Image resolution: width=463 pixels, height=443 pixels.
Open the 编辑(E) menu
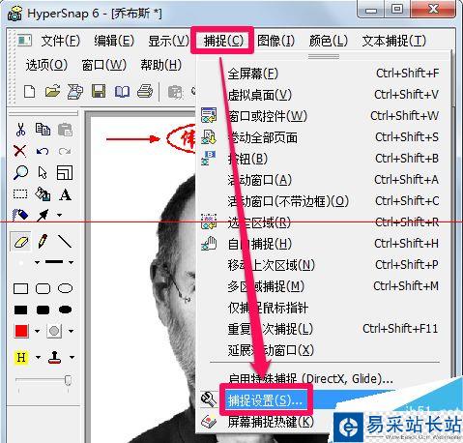pyautogui.click(x=114, y=41)
